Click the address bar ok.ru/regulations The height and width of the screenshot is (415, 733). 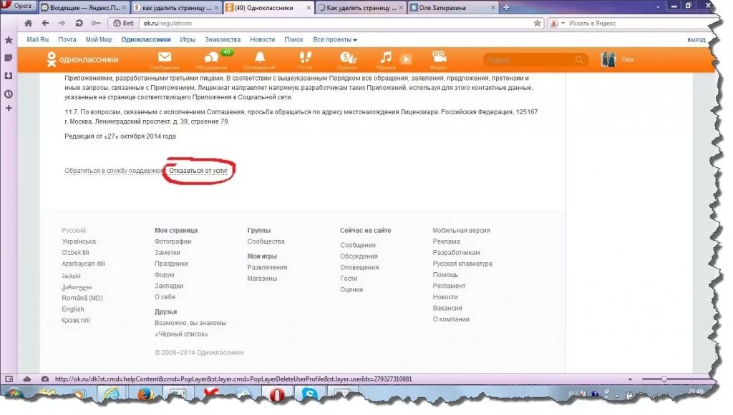(x=336, y=23)
